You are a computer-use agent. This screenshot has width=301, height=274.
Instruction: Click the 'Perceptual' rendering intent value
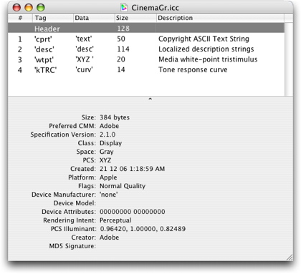[x=115, y=220]
